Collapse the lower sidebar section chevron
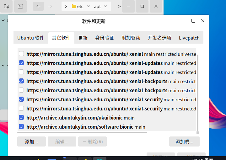Screen dimensions: 226x160 click(3, 66)
